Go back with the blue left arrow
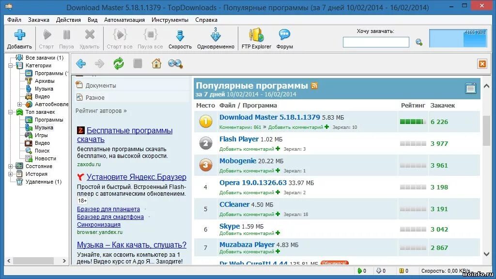This screenshot has height=279, width=496. pyautogui.click(x=81, y=63)
